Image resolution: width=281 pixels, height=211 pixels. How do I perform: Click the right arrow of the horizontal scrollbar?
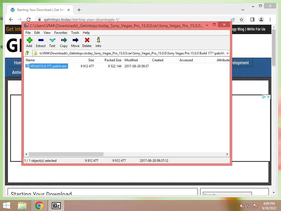pos(227,154)
